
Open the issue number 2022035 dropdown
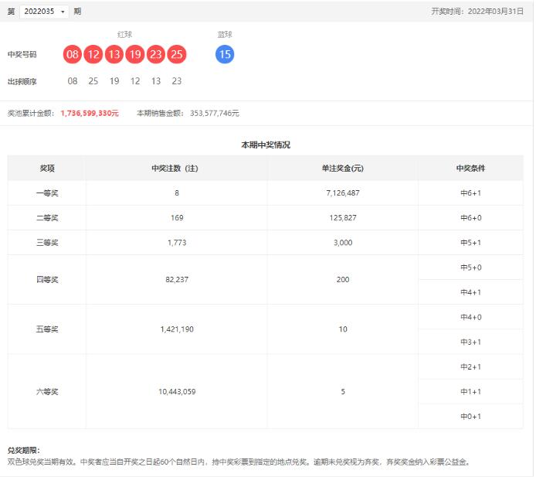45,12
